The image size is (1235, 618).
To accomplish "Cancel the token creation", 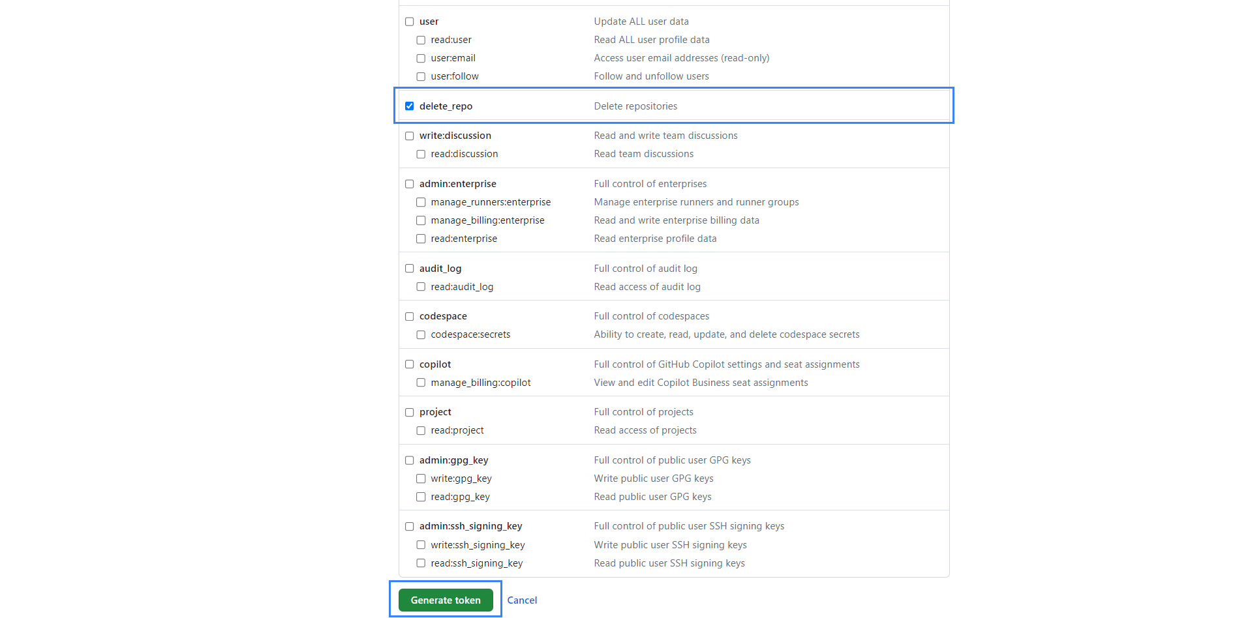I will tap(522, 600).
